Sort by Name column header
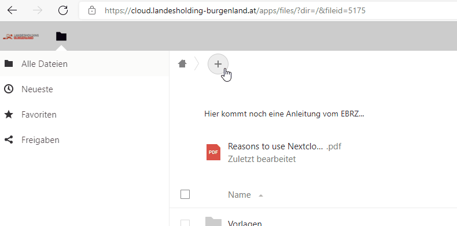 coord(239,195)
